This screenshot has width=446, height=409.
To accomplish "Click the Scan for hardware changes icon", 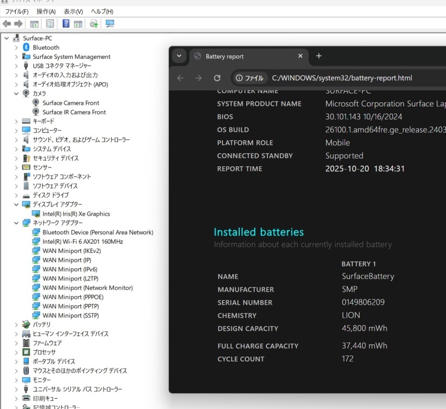I will point(110,24).
